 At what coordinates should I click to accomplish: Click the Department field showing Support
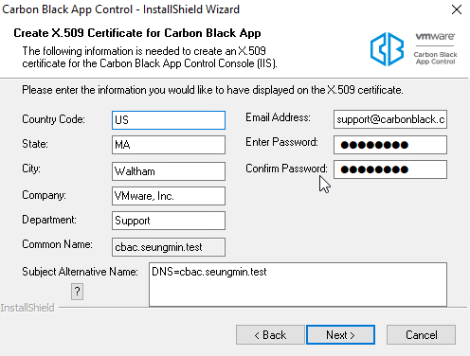tap(169, 221)
